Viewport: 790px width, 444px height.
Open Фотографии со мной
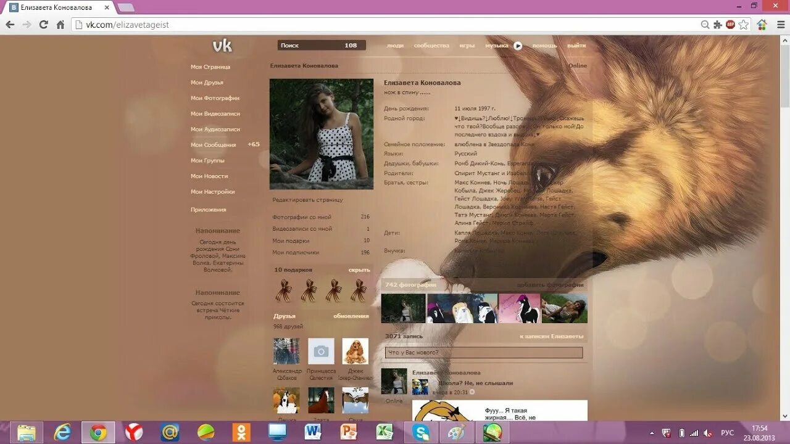click(302, 217)
